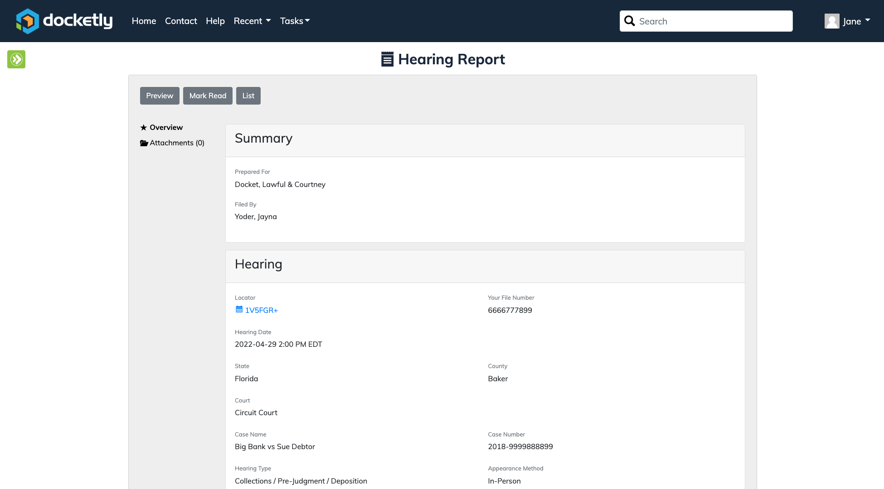Open the 1V5FGR+ locator link
884x489 pixels.
tap(262, 310)
